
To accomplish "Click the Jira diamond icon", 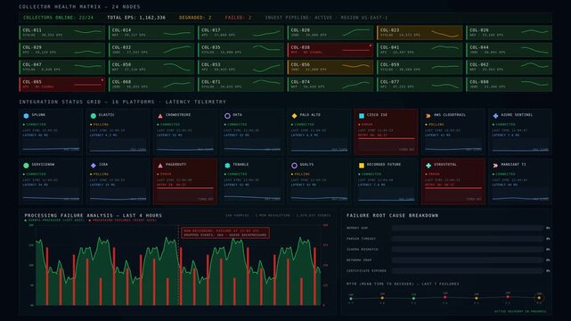I will 94,166.
